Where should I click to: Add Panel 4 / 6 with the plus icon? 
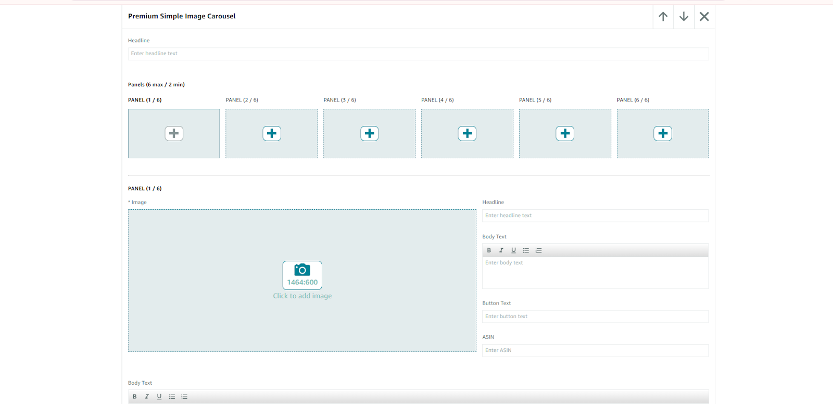pyautogui.click(x=467, y=133)
